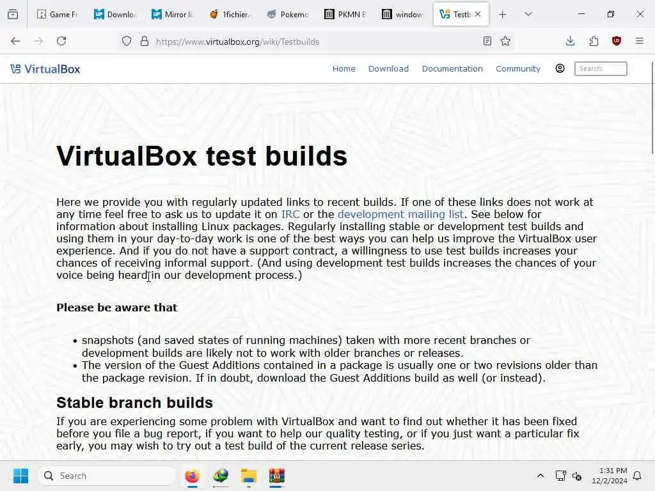The image size is (655, 491).
Task: Switch to the 1fichier tab
Action: point(231,14)
